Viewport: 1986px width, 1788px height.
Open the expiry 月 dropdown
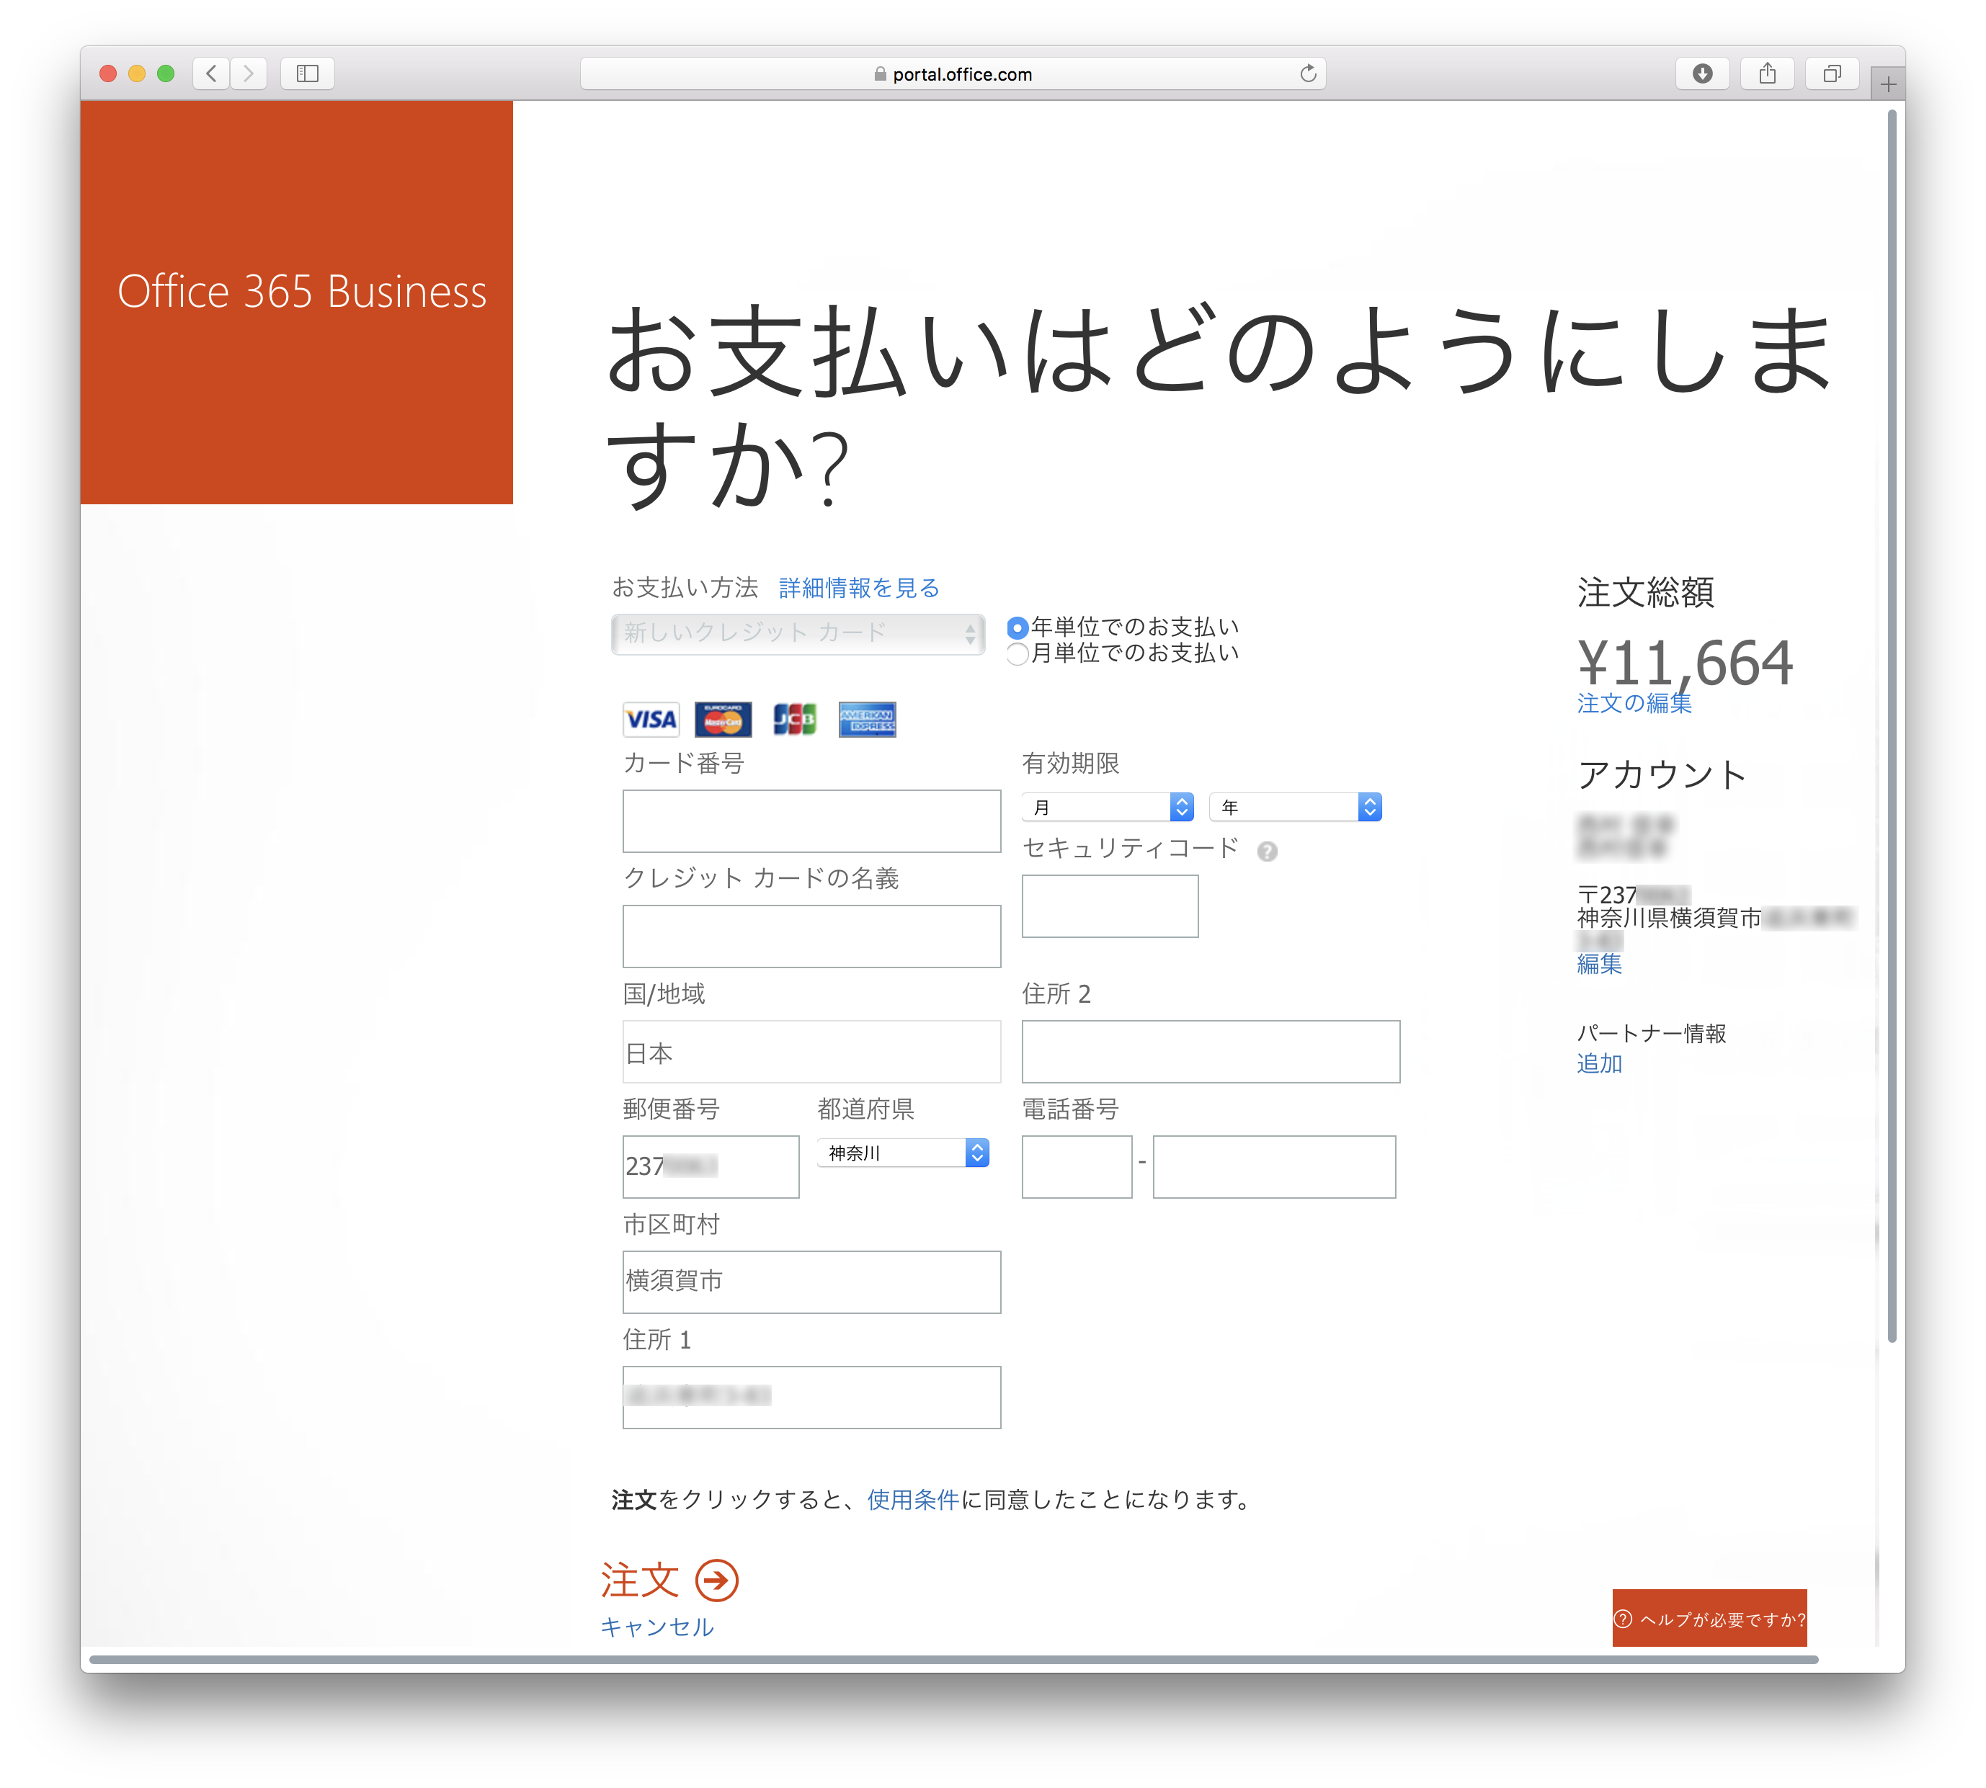(1107, 807)
